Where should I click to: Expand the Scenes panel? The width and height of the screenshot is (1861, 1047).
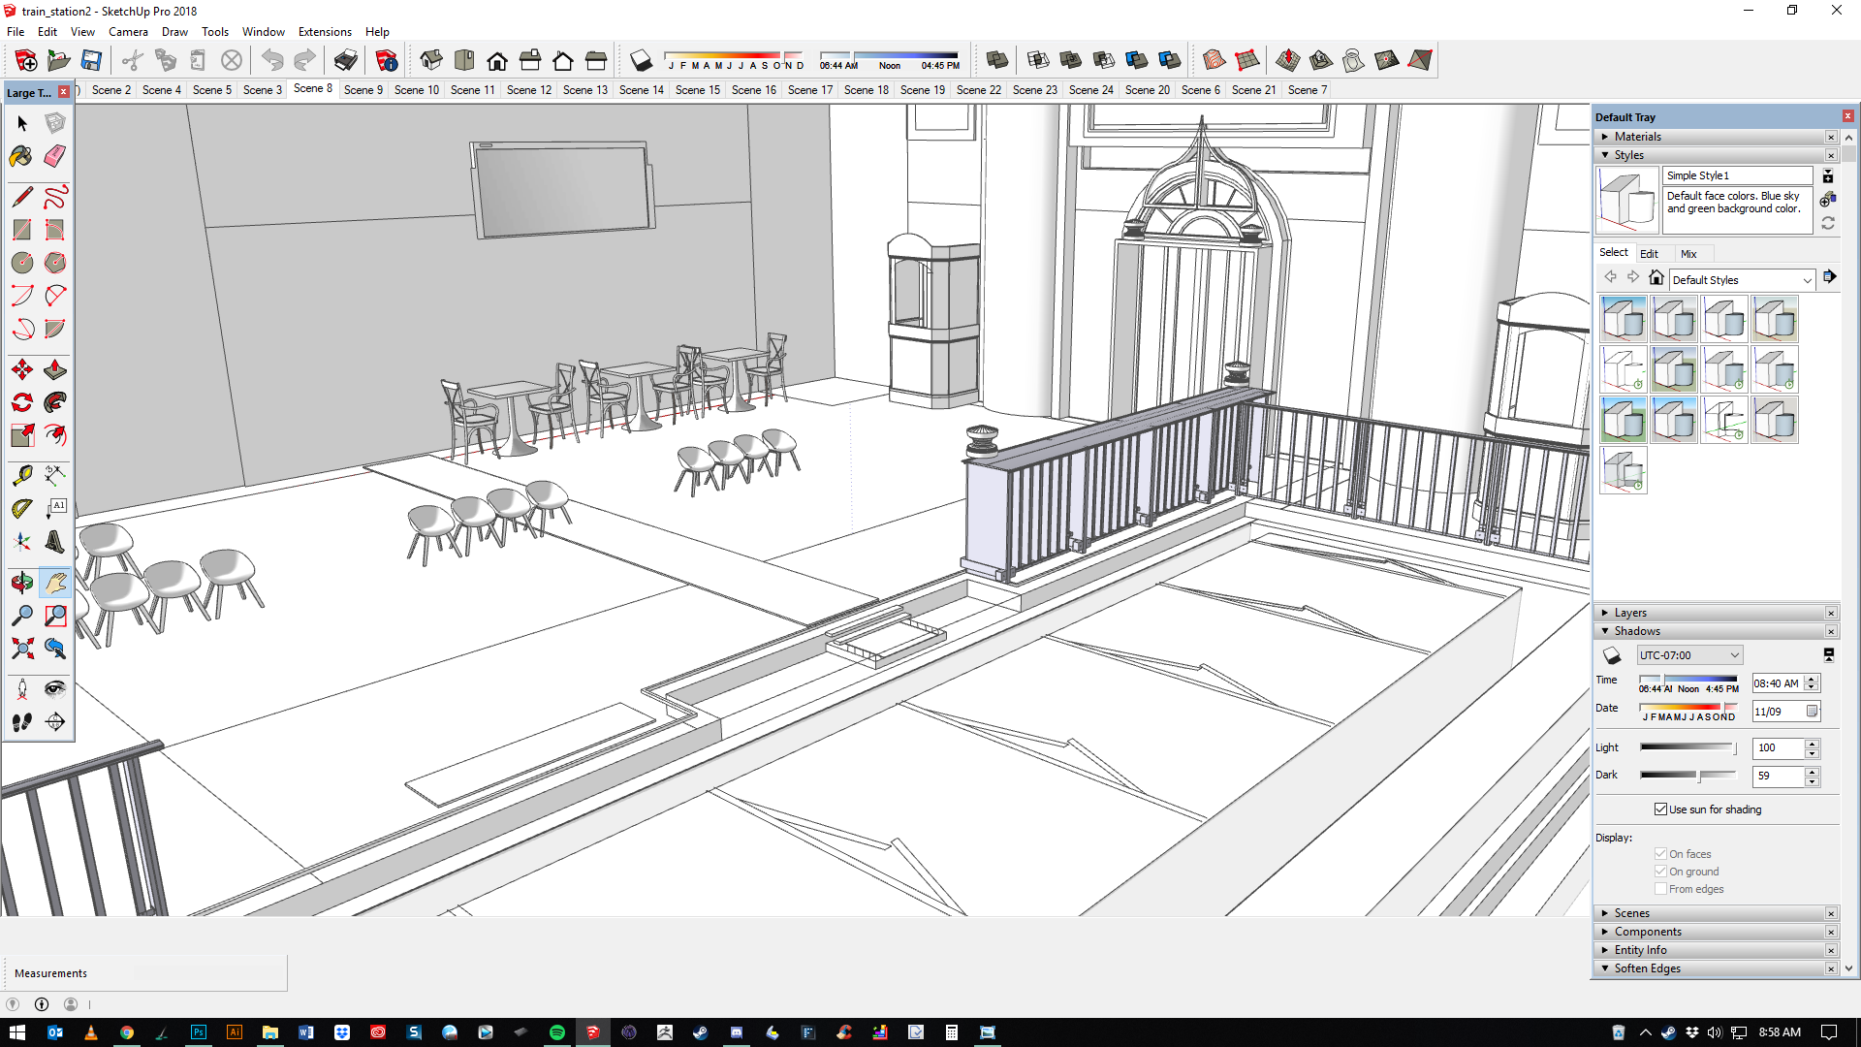pos(1716,913)
